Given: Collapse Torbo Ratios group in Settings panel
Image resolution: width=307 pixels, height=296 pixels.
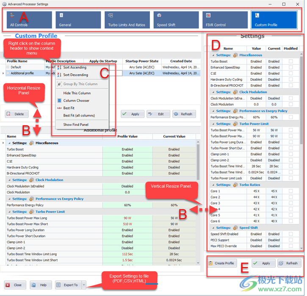Looking at the screenshot, I should point(213,185).
